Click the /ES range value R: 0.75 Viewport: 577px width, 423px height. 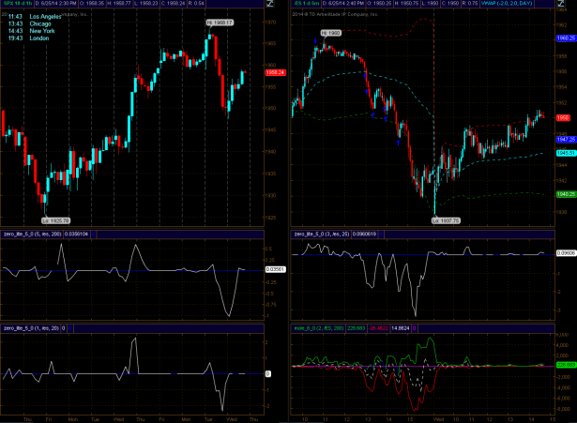(x=471, y=4)
